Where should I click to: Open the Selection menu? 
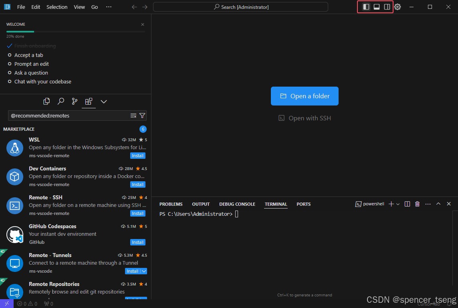[x=57, y=7]
